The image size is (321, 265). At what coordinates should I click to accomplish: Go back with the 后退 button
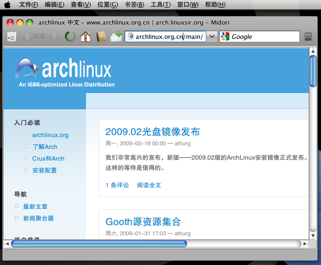pyautogui.click(x=34, y=37)
